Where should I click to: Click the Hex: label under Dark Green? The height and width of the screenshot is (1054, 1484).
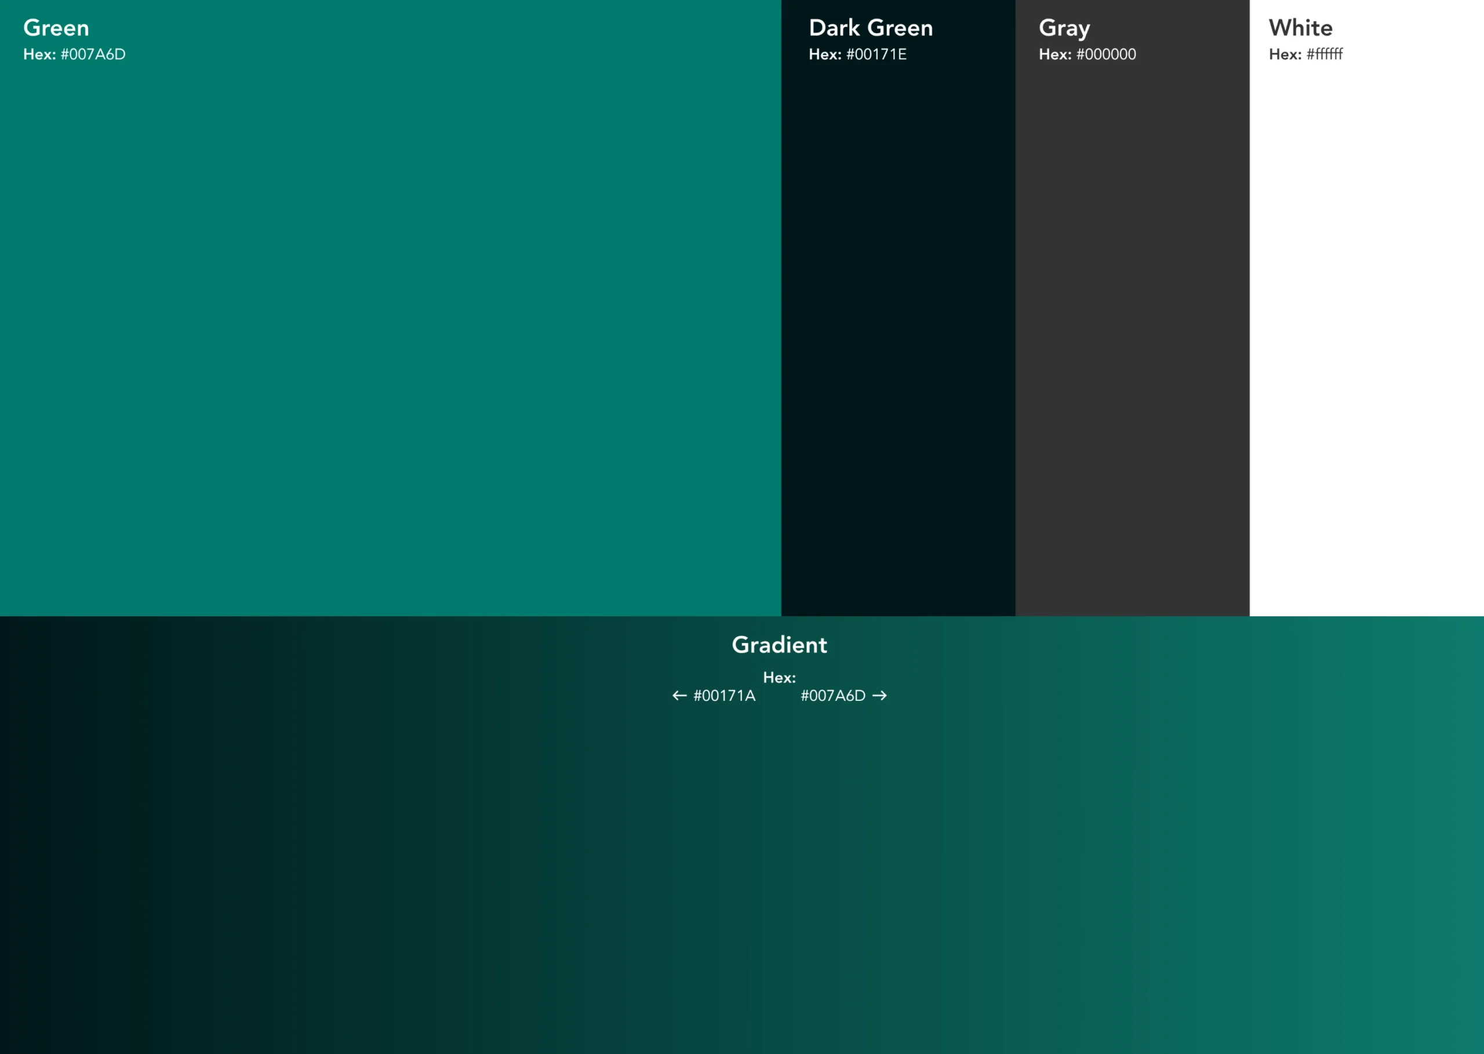[x=825, y=54]
